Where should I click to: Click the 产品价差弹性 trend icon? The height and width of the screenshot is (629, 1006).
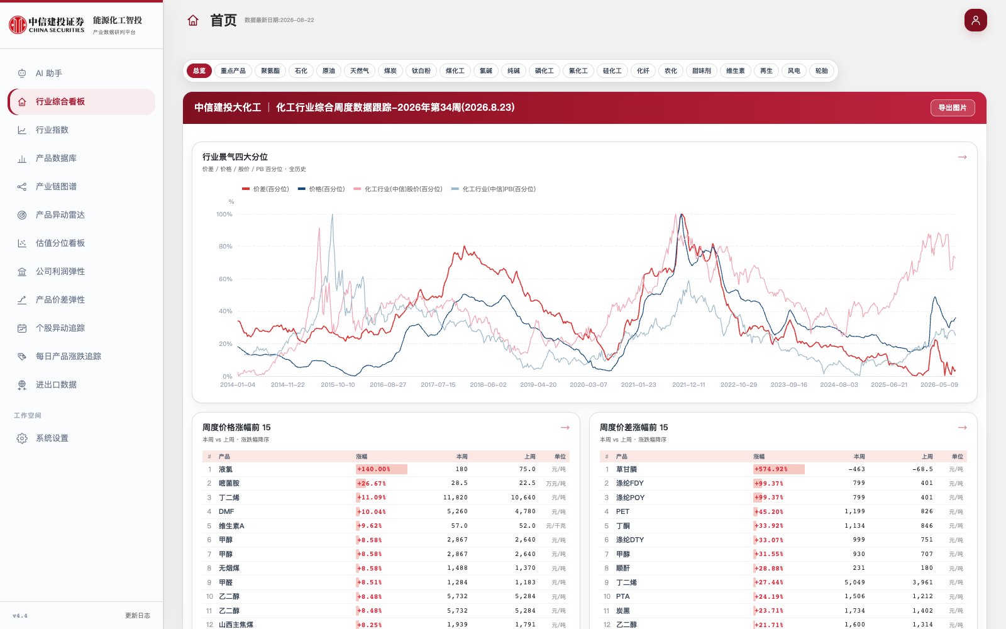pyautogui.click(x=22, y=300)
